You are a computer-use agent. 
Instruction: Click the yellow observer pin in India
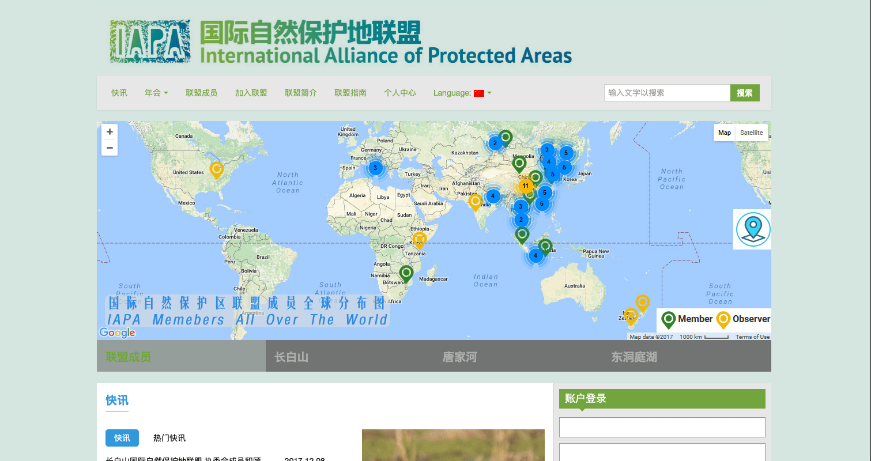coord(475,201)
